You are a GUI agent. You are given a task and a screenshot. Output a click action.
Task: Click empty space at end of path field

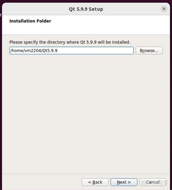96,50
